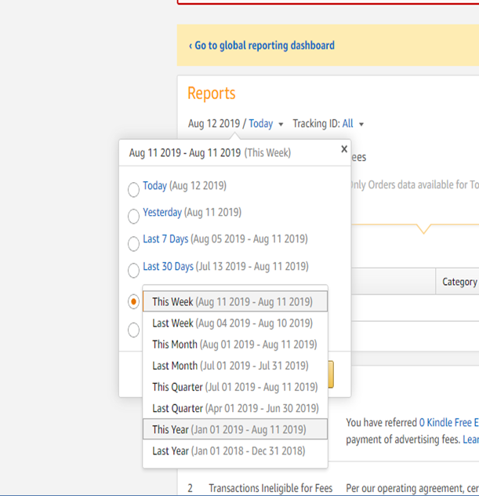Select the Today radio button

pos(134,189)
